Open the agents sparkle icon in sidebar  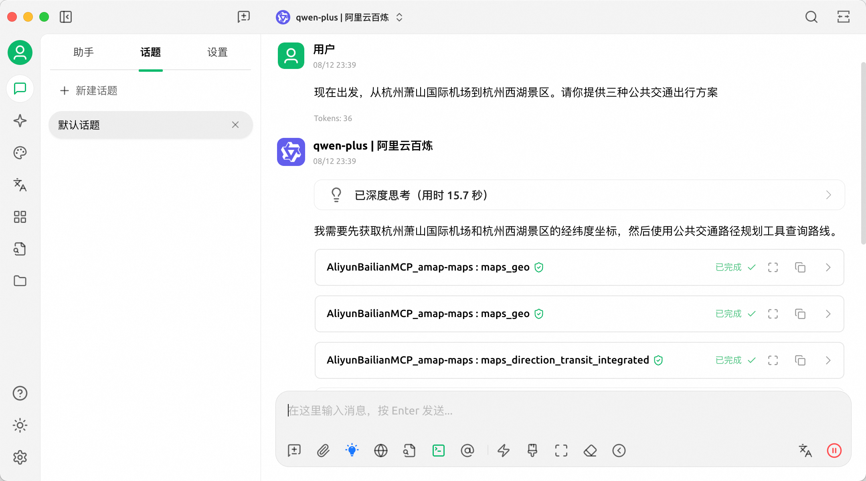coord(20,121)
